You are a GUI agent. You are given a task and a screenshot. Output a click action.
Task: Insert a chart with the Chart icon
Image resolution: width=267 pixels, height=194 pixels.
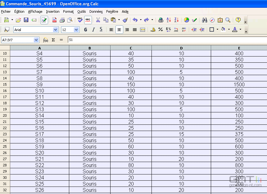(186, 20)
